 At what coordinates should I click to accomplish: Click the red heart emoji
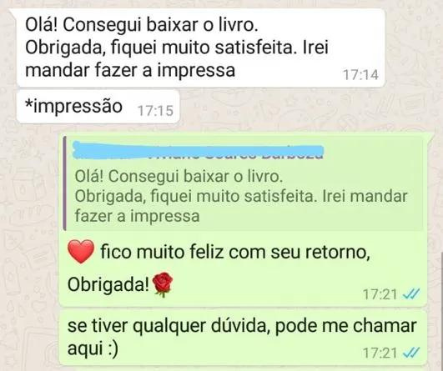(x=81, y=252)
